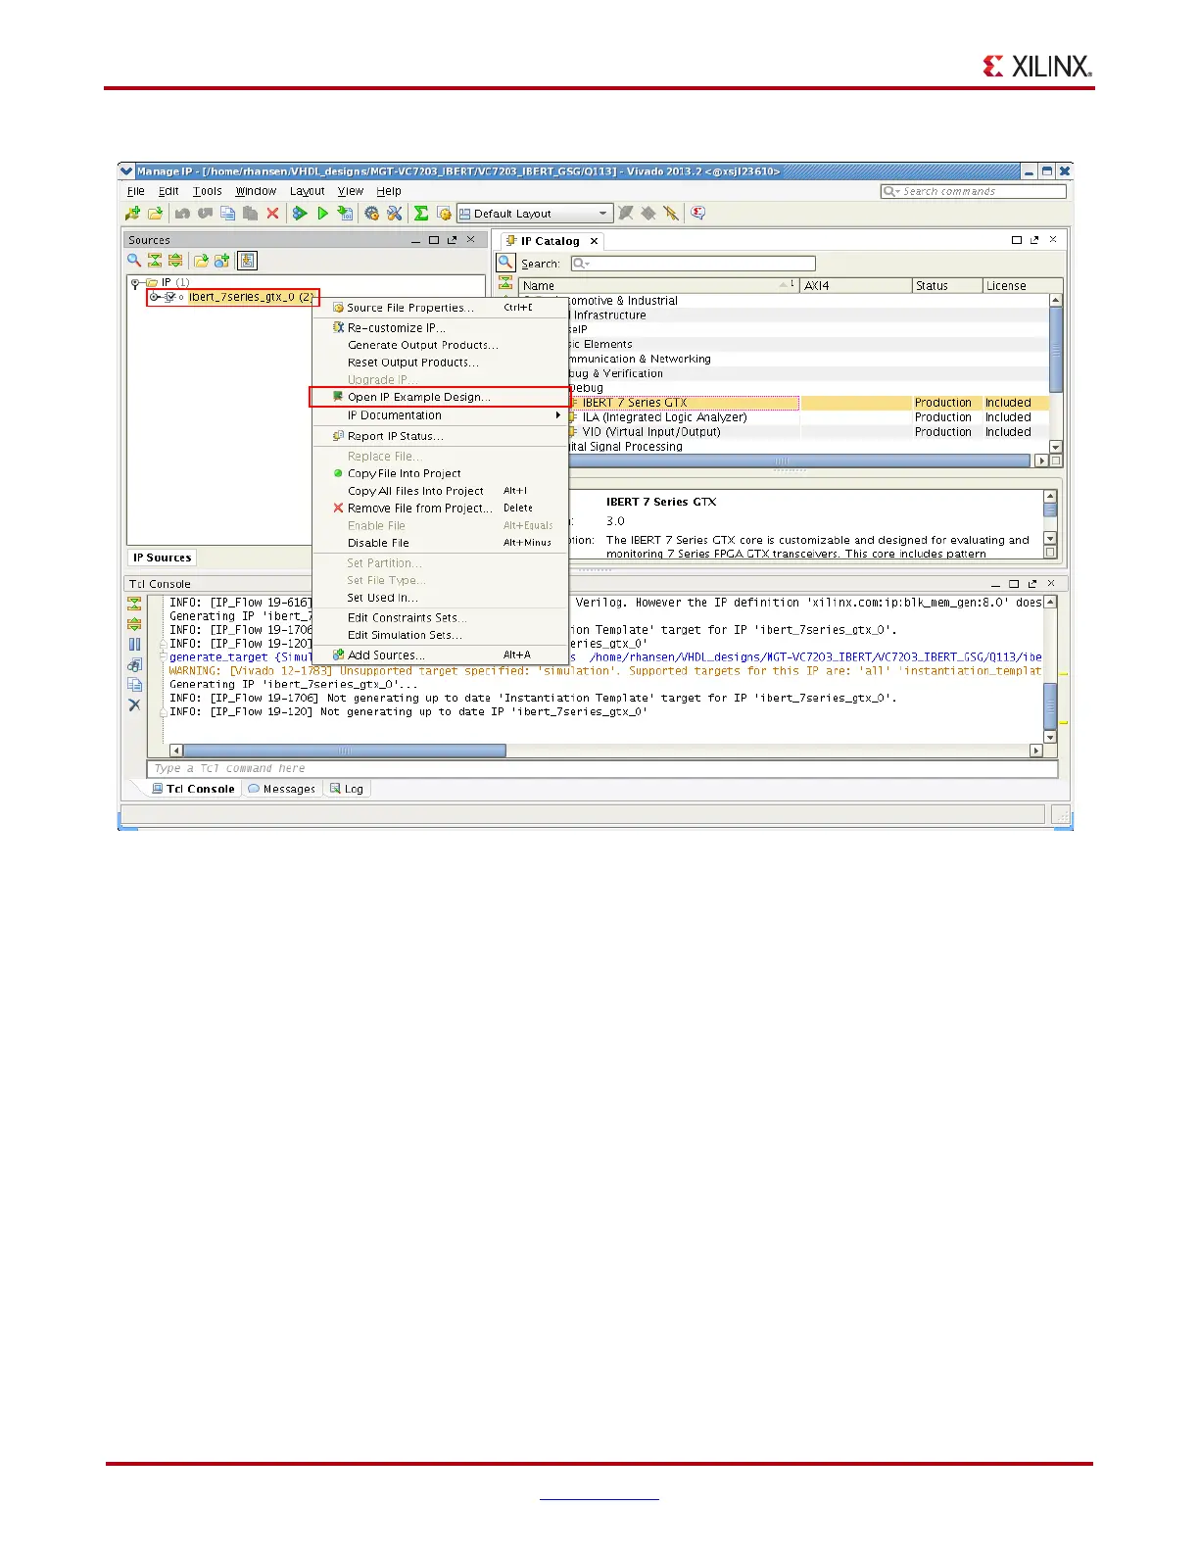The height and width of the screenshot is (1552, 1199).
Task: Close the IP Catalog tab with its X
Action: (x=594, y=241)
